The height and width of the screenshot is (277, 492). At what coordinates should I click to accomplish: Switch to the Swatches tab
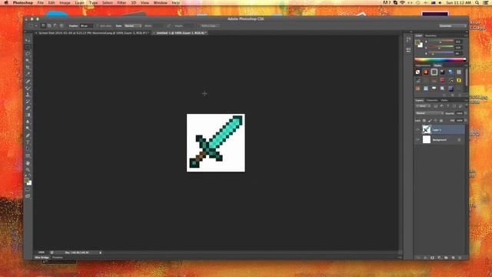click(430, 35)
